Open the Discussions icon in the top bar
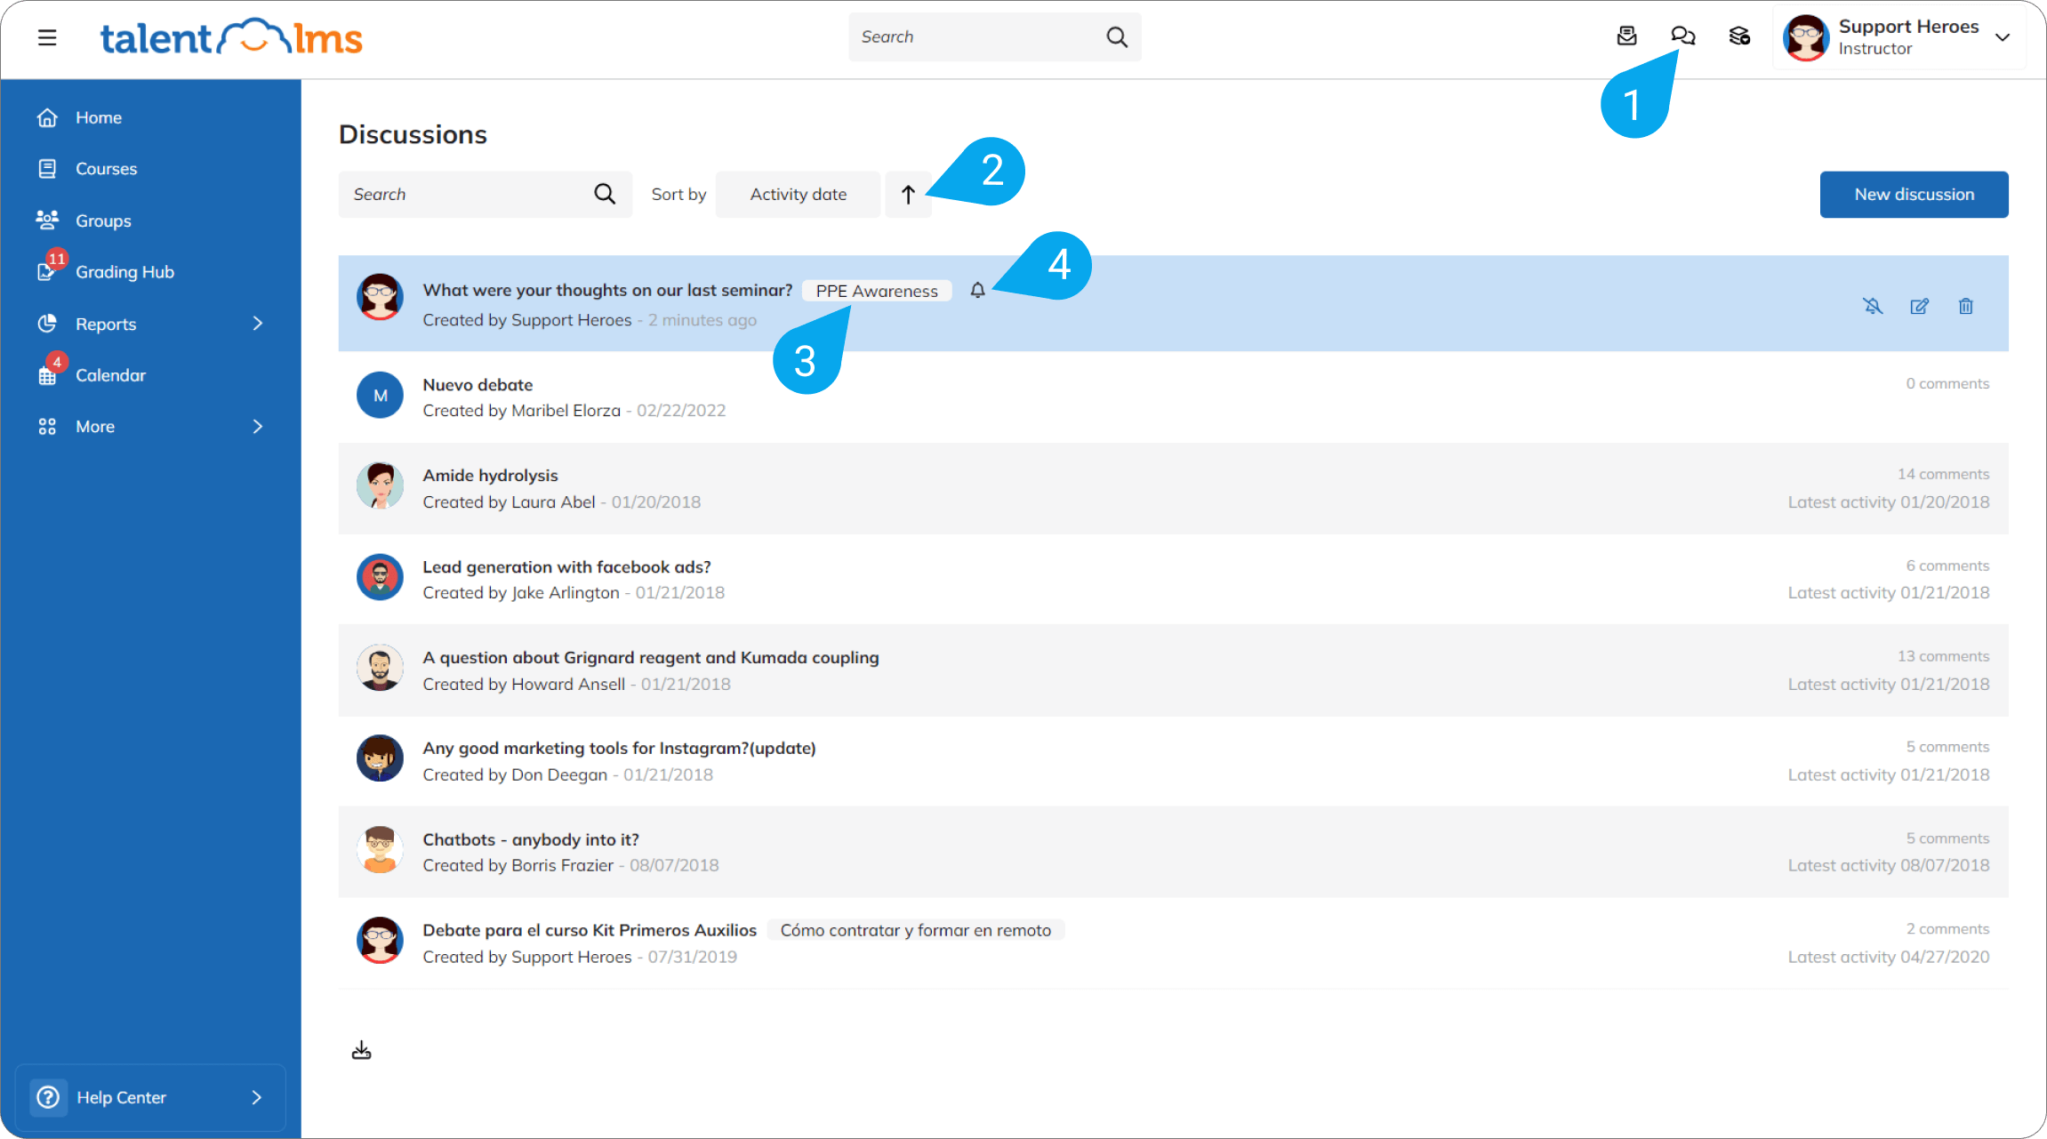This screenshot has width=2047, height=1139. pos(1682,36)
